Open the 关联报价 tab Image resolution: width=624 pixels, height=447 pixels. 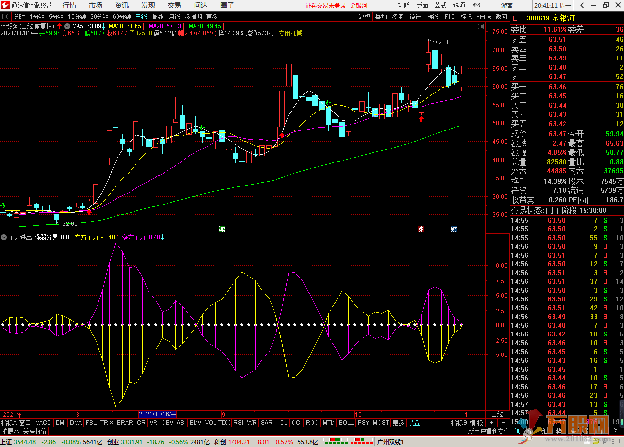[x=35, y=431]
